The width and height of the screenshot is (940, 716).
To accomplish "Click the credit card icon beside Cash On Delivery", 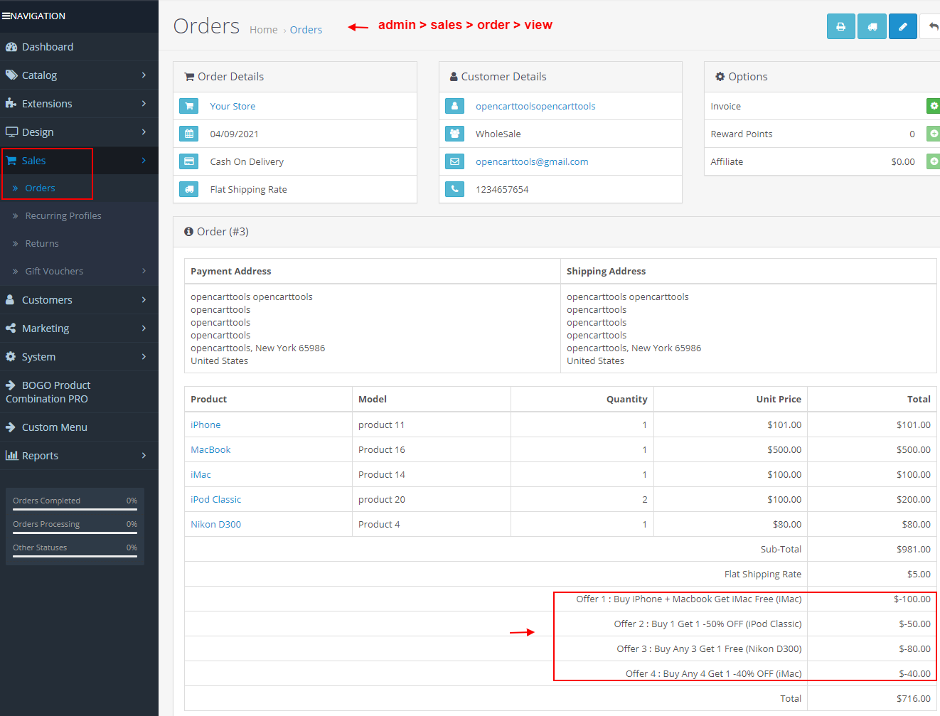I will point(189,161).
